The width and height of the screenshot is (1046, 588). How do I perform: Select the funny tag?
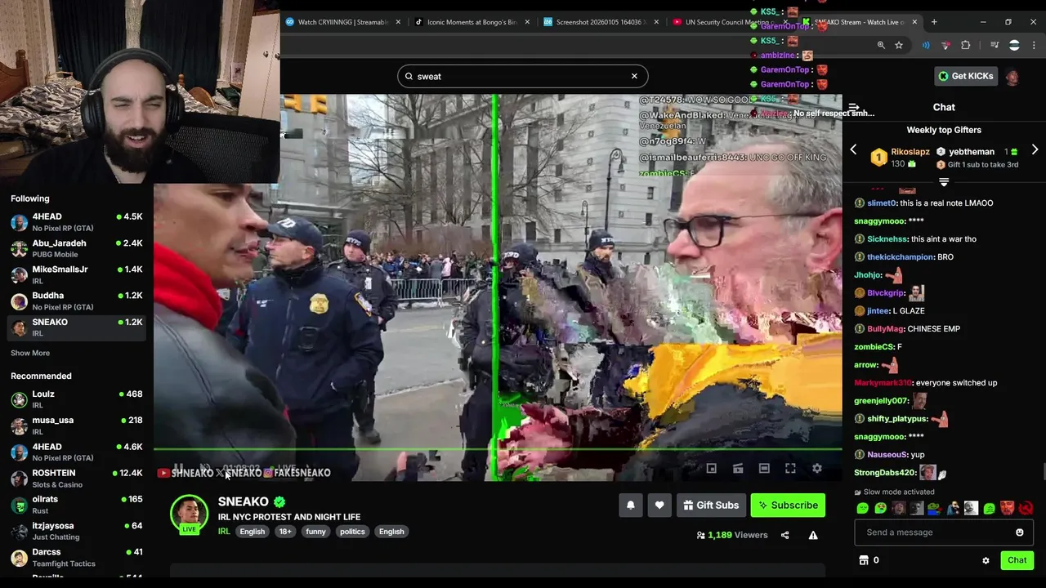point(315,532)
